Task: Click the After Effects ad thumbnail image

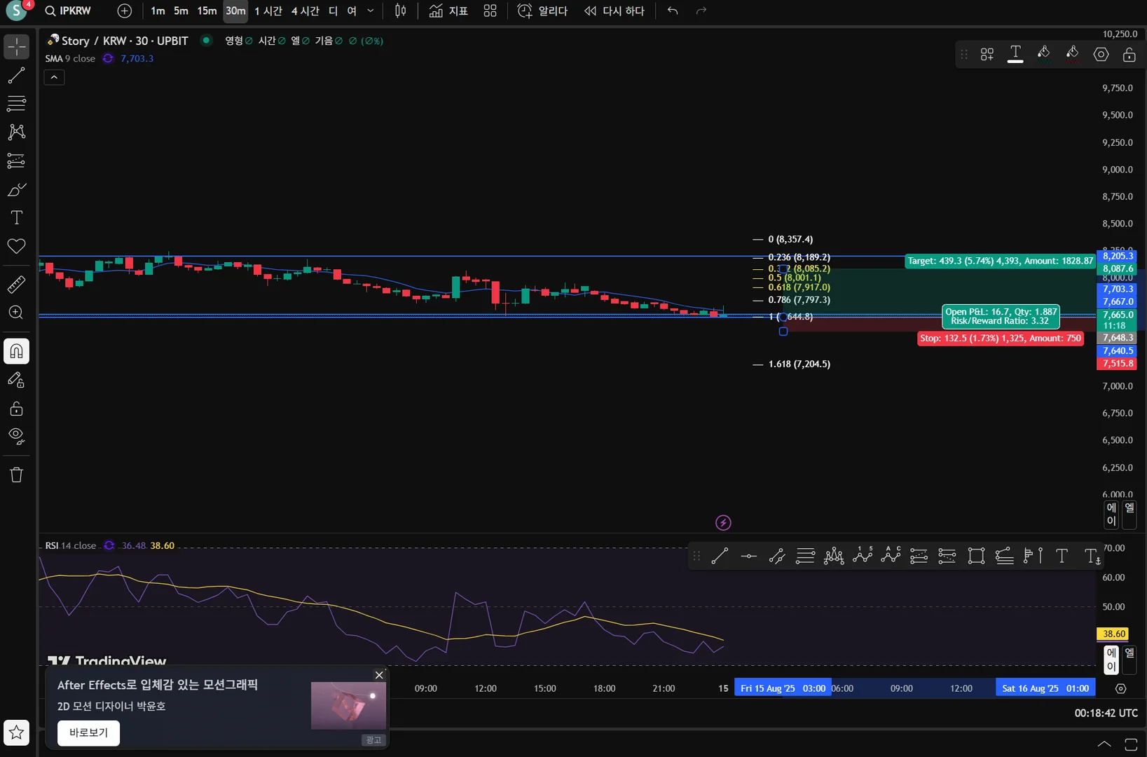Action: click(x=348, y=706)
